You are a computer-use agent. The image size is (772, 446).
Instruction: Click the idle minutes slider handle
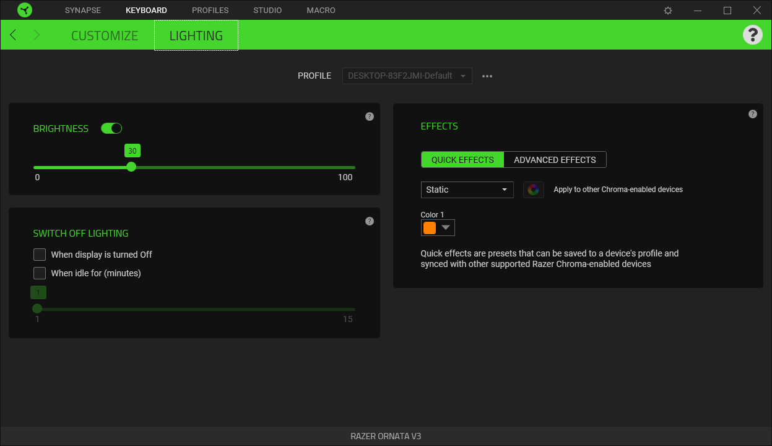(37, 308)
